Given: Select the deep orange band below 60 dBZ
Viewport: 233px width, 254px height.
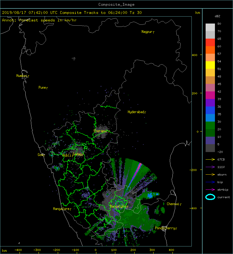Looking at the screenshot, I should [x=210, y=50].
